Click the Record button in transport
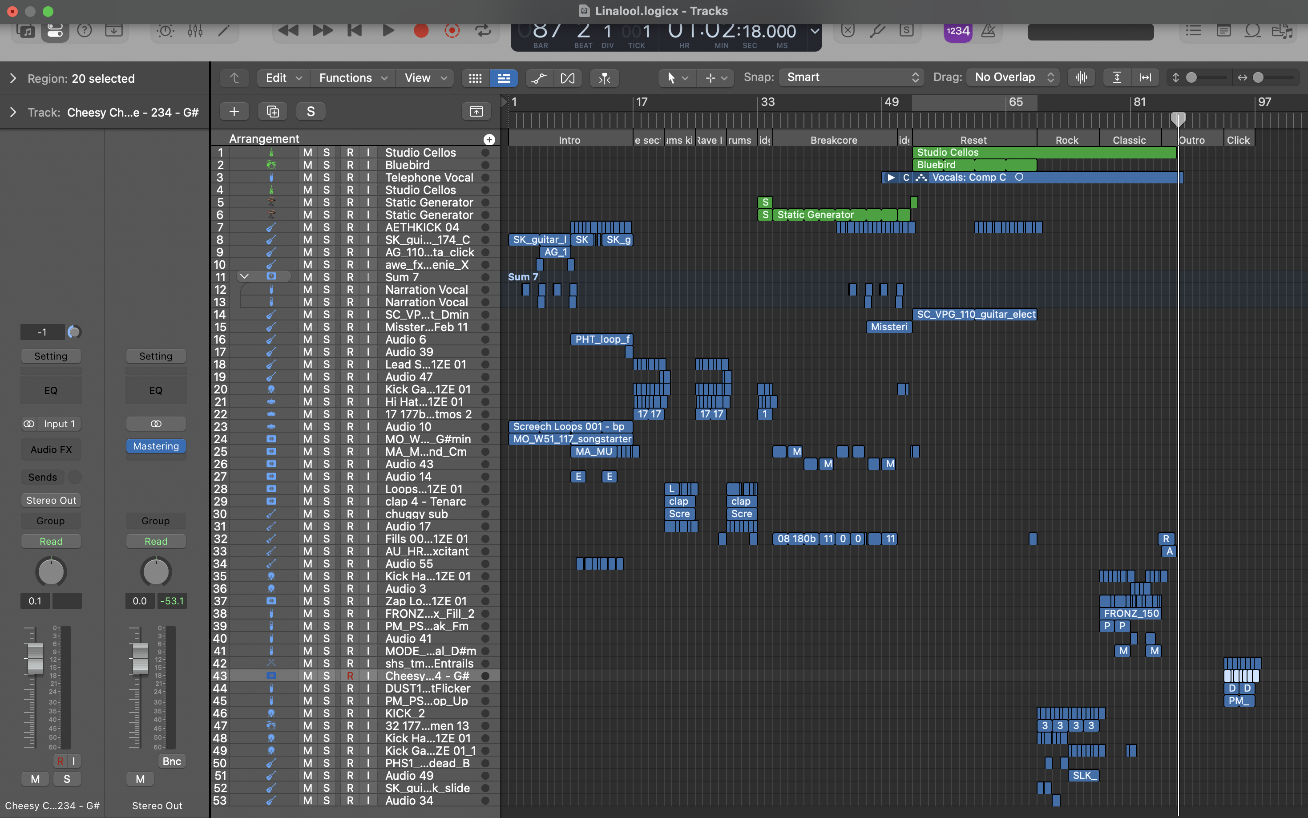Viewport: 1308px width, 818px height. pos(421,31)
